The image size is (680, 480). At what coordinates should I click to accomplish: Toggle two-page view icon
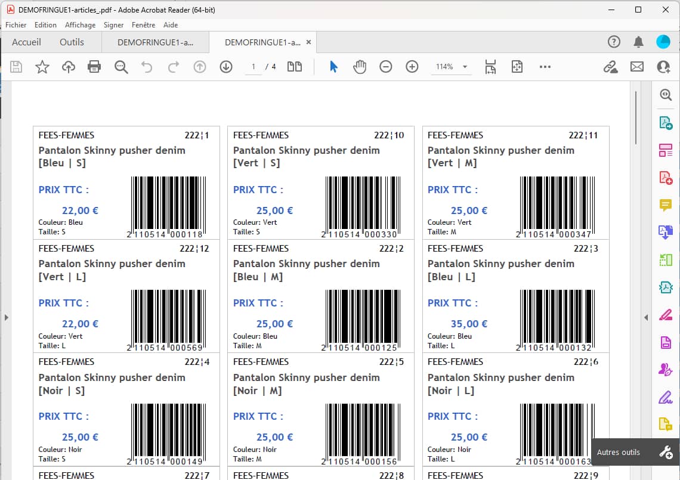pyautogui.click(x=295, y=67)
